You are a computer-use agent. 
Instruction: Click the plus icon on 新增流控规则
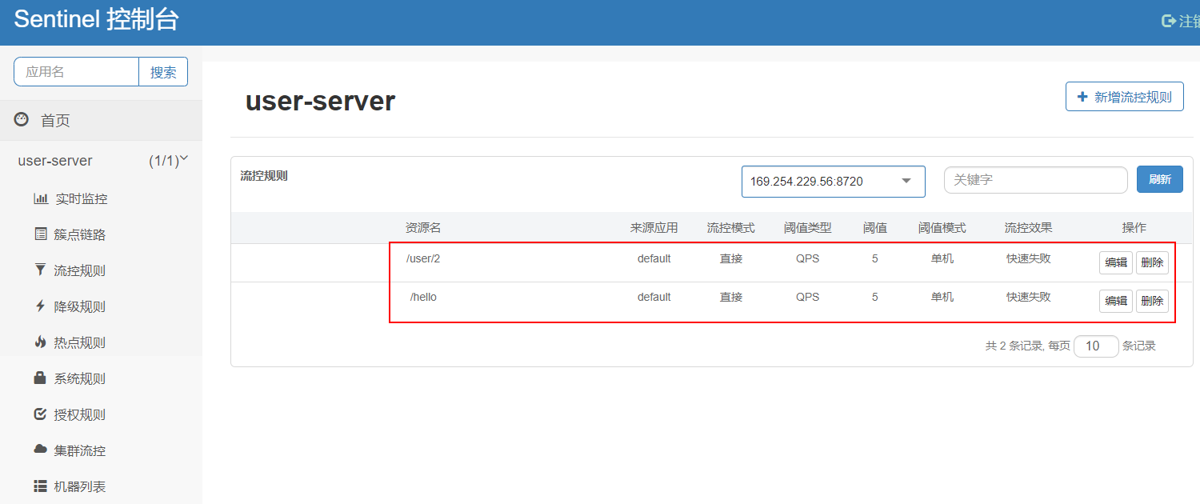click(1083, 97)
